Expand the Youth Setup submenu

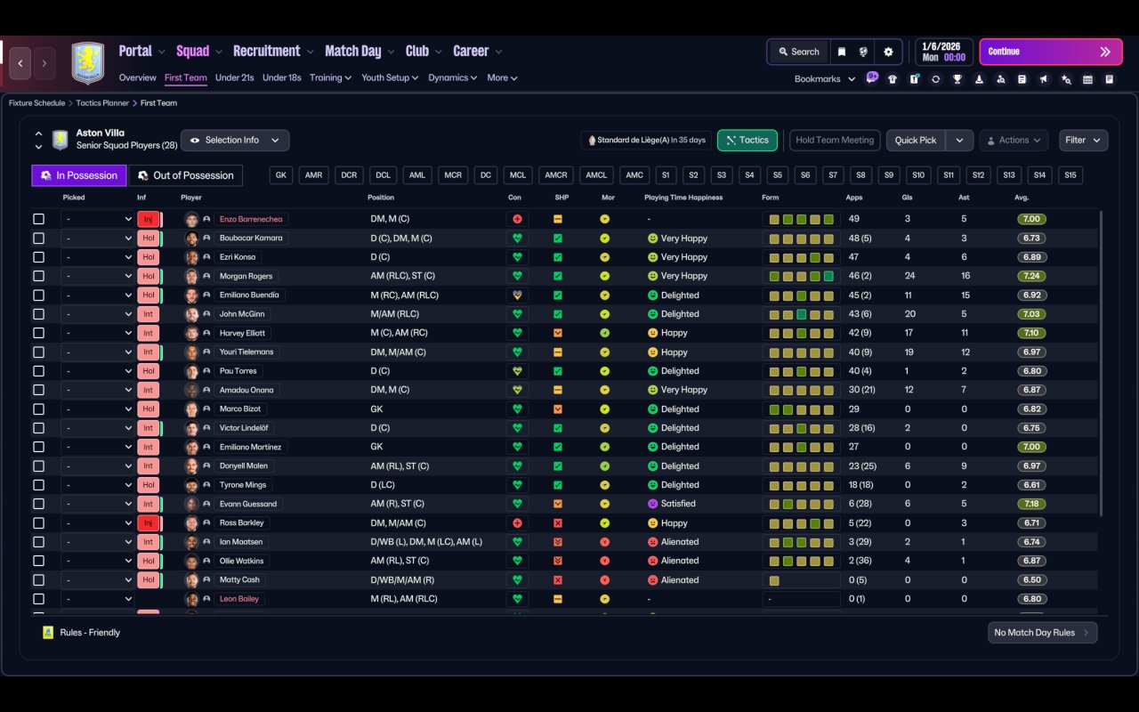point(391,77)
